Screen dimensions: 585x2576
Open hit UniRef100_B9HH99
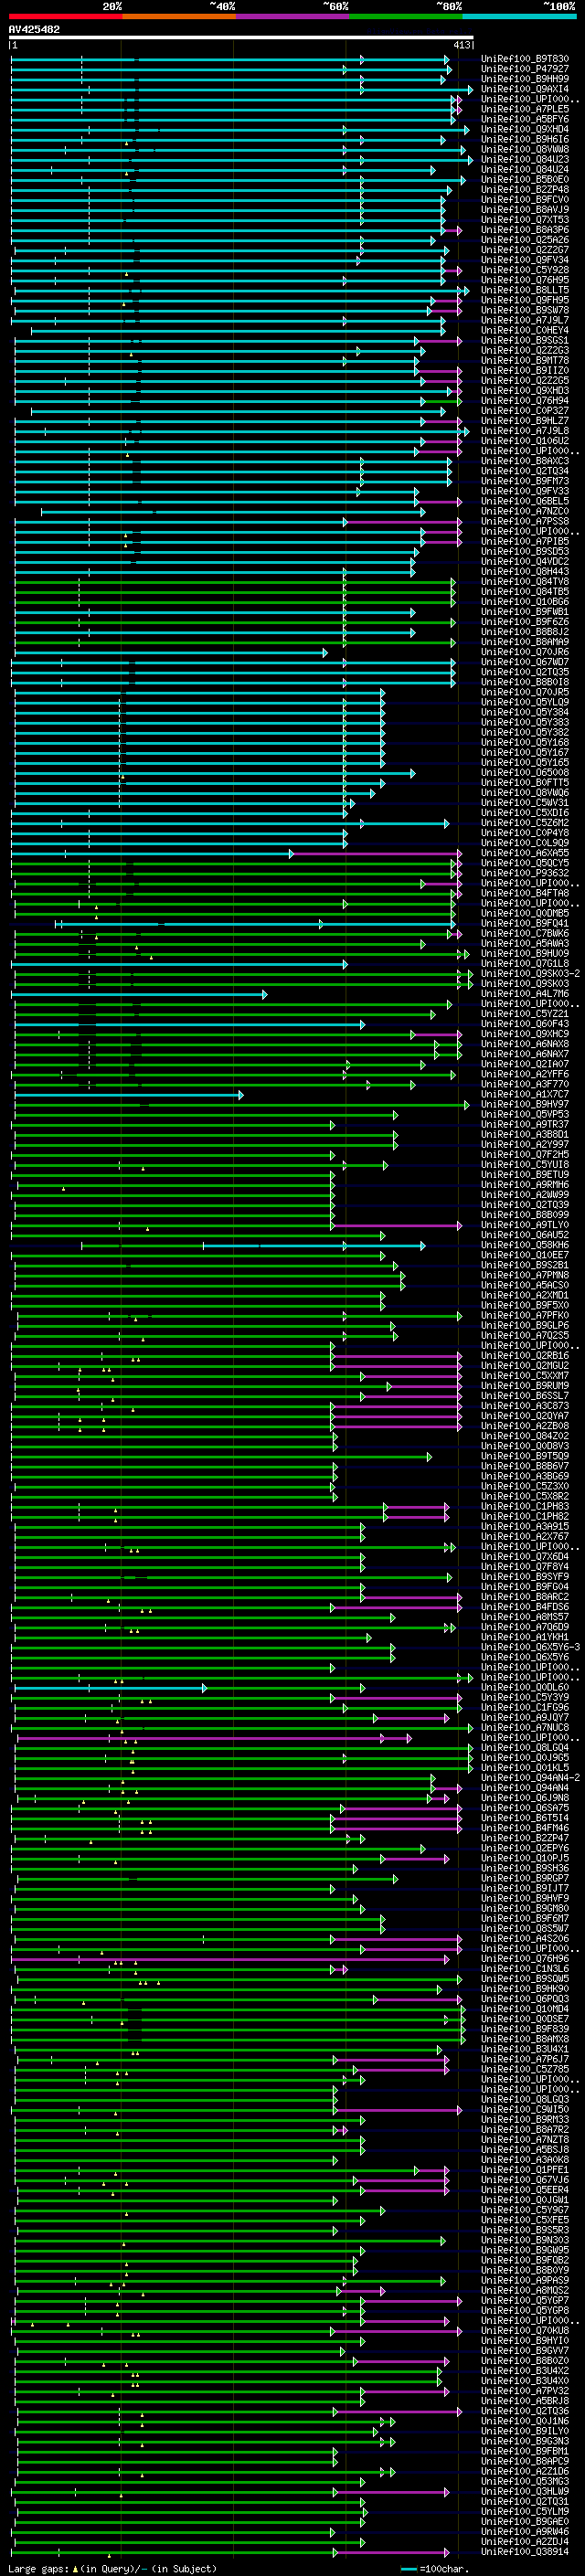point(525,79)
